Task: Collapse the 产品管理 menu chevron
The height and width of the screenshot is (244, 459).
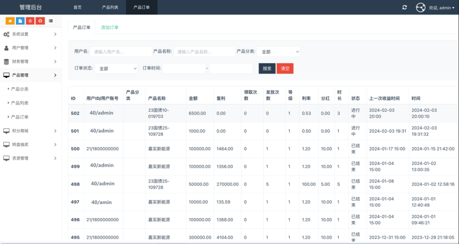Action: tap(55, 75)
